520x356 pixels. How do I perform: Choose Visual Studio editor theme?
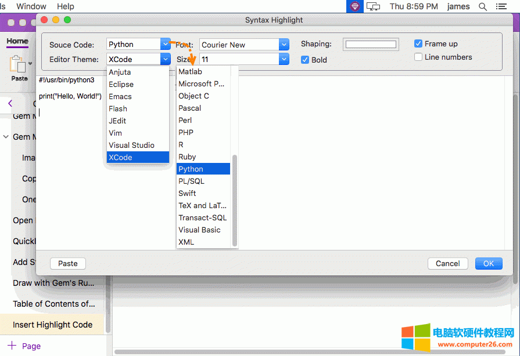[131, 145]
